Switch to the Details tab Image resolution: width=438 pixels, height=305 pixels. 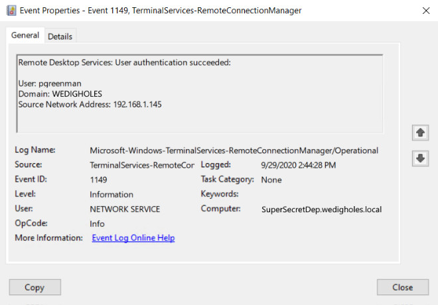click(x=60, y=36)
